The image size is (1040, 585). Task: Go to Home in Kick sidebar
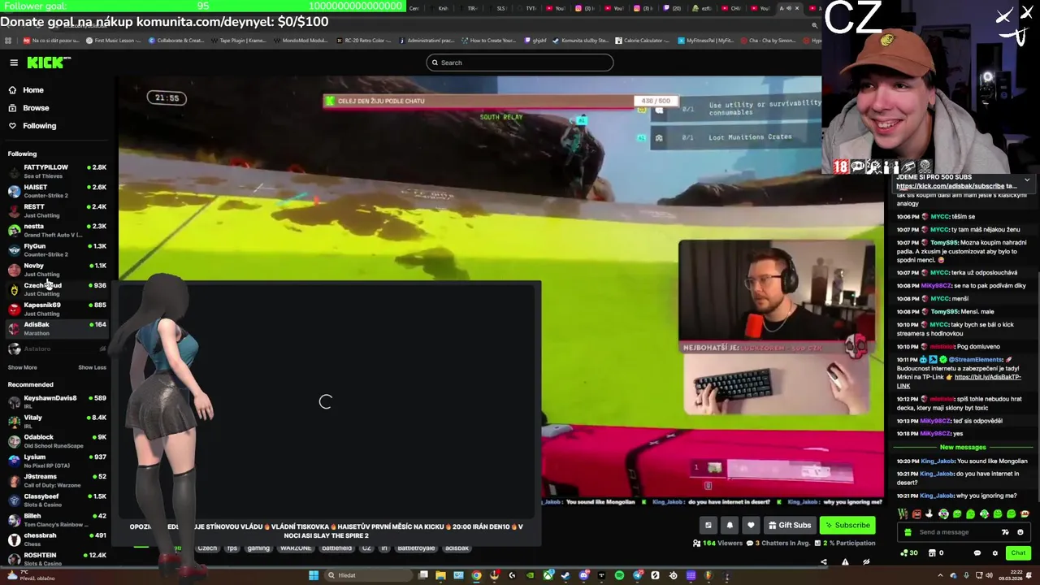(33, 90)
